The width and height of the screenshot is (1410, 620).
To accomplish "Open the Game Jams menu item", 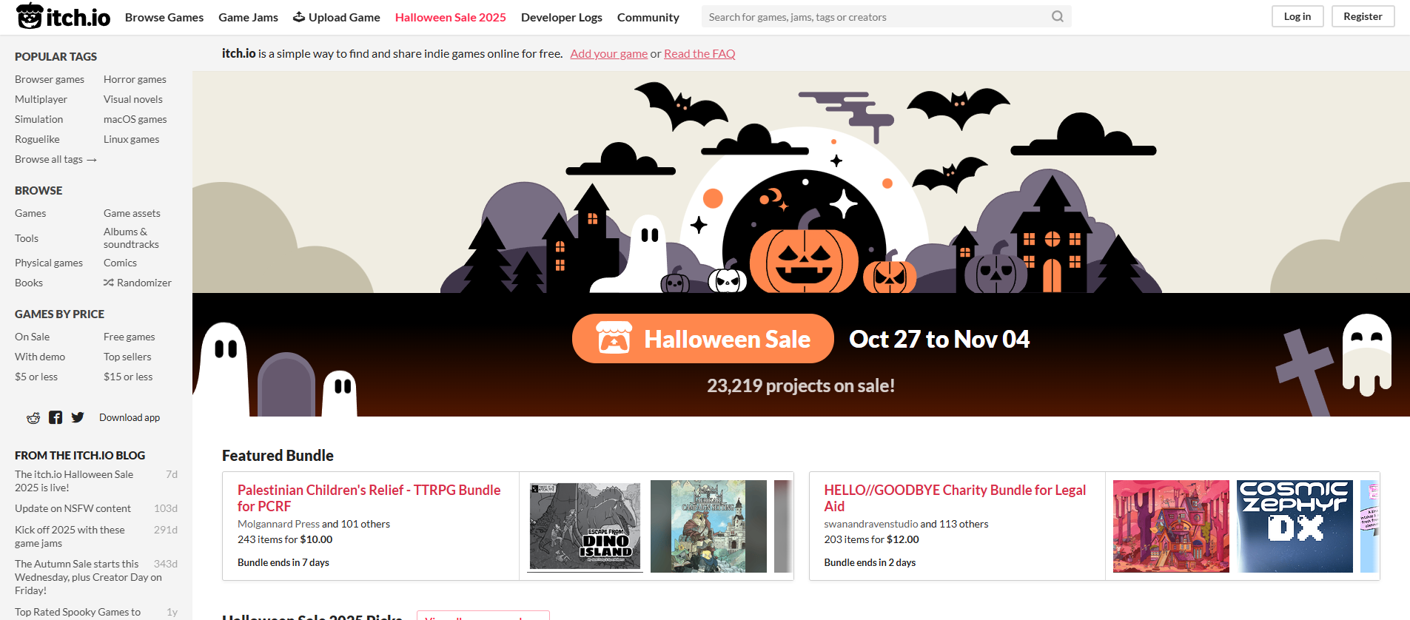I will 248,17.
